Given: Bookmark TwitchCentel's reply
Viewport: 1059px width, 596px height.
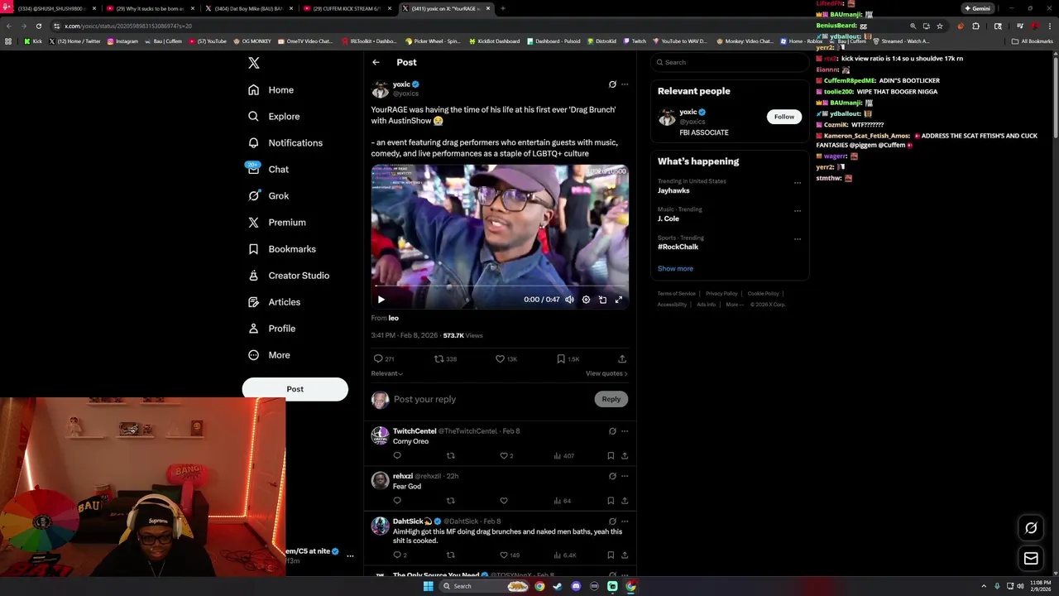Looking at the screenshot, I should [x=611, y=456].
